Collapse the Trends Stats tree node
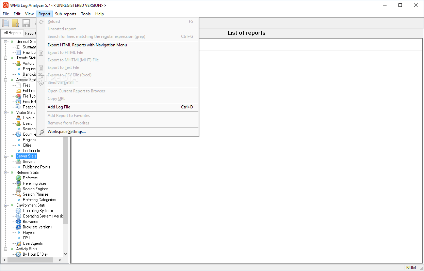 tap(6, 58)
